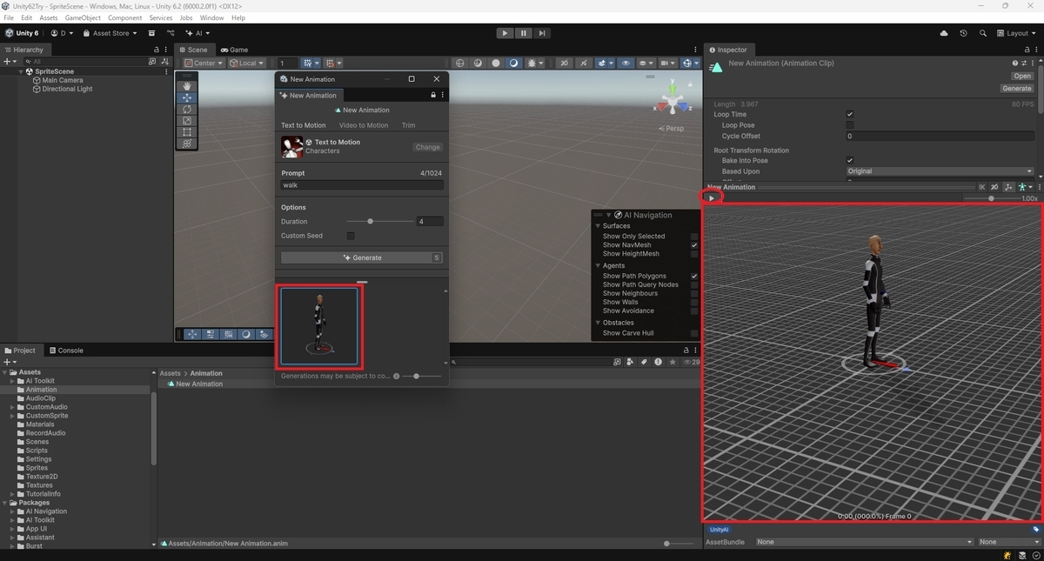The height and width of the screenshot is (561, 1044).
Task: Adjust the Duration slider handle
Action: (x=370, y=222)
